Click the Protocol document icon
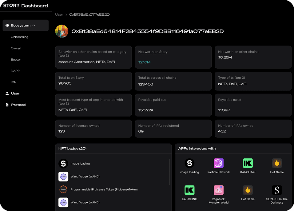 tap(7, 105)
